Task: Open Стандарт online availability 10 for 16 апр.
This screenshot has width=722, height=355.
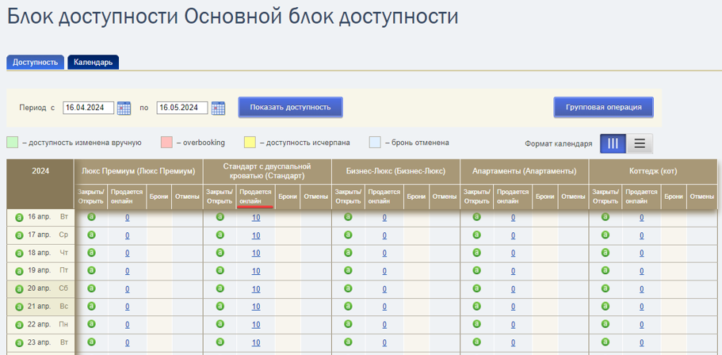Action: click(256, 218)
